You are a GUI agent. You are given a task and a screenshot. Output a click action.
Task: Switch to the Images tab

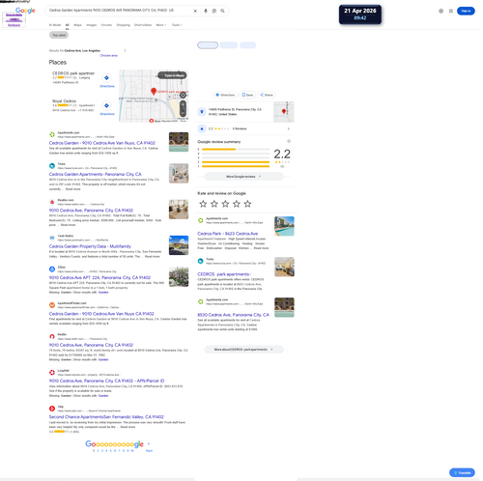coord(92,25)
